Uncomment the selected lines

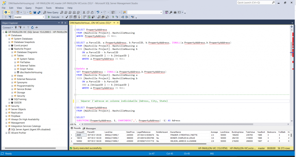[x=117, y=17]
